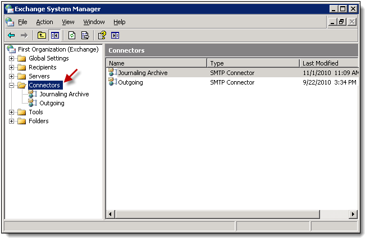
Task: Expand the Folders tree node
Action: pyautogui.click(x=11, y=121)
